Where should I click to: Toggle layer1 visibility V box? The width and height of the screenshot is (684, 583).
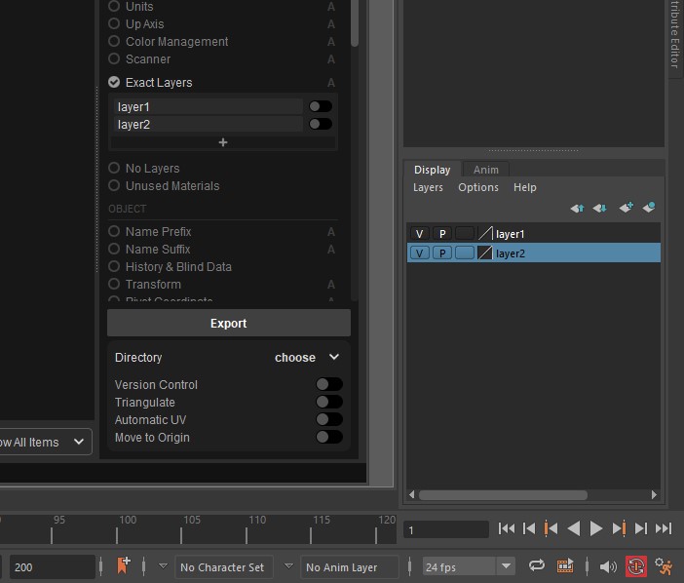[420, 233]
